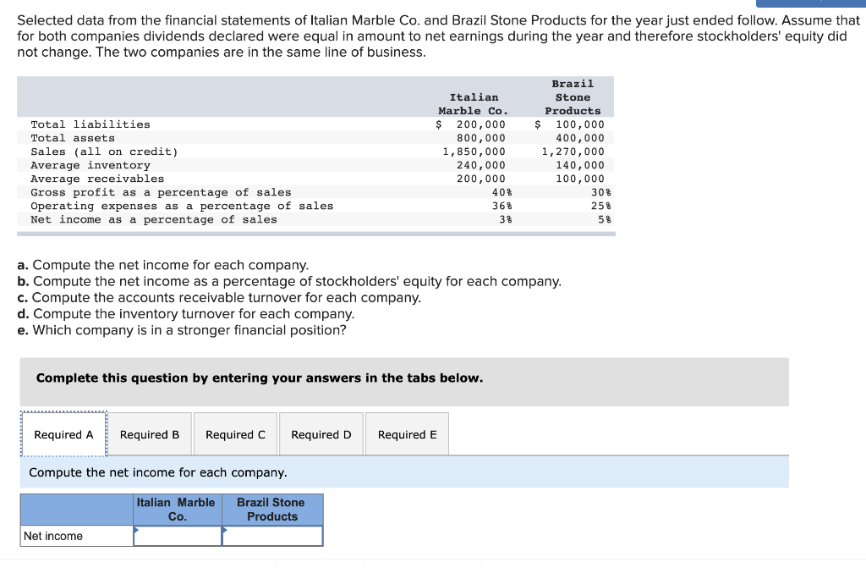
Task: Click the Gross profit percentage row label
Action: pos(161,192)
